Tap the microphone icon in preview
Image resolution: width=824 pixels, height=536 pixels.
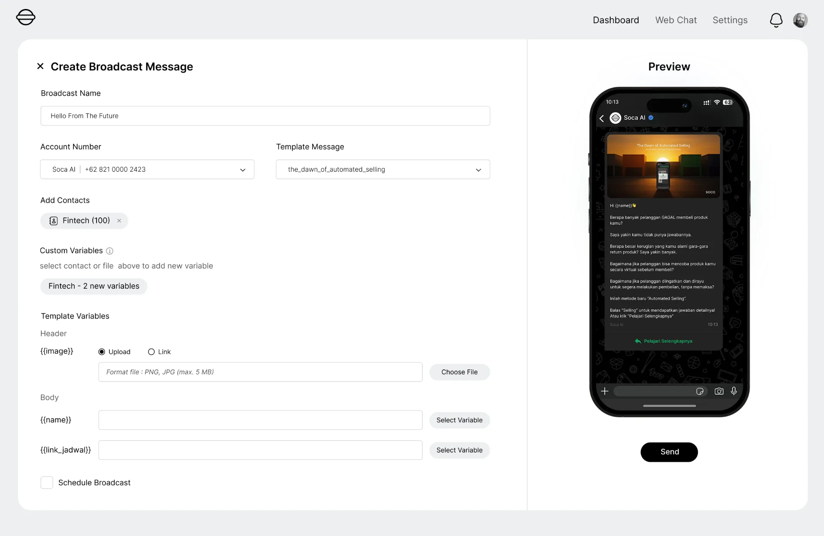734,391
